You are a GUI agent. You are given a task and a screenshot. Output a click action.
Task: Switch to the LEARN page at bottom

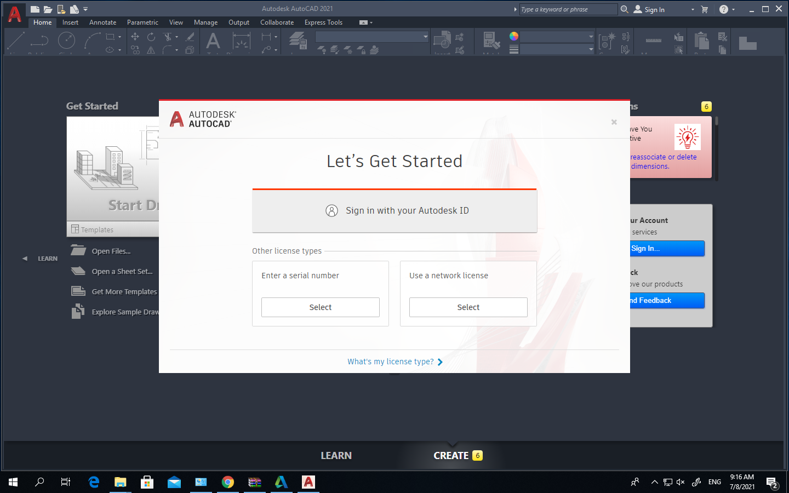pos(336,455)
